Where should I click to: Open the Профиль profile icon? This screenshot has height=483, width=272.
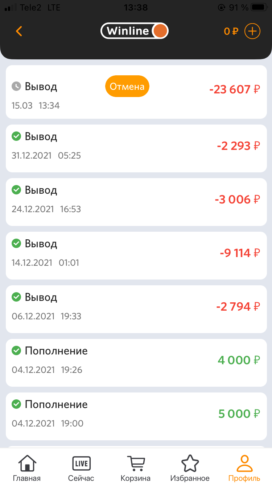[244, 468]
